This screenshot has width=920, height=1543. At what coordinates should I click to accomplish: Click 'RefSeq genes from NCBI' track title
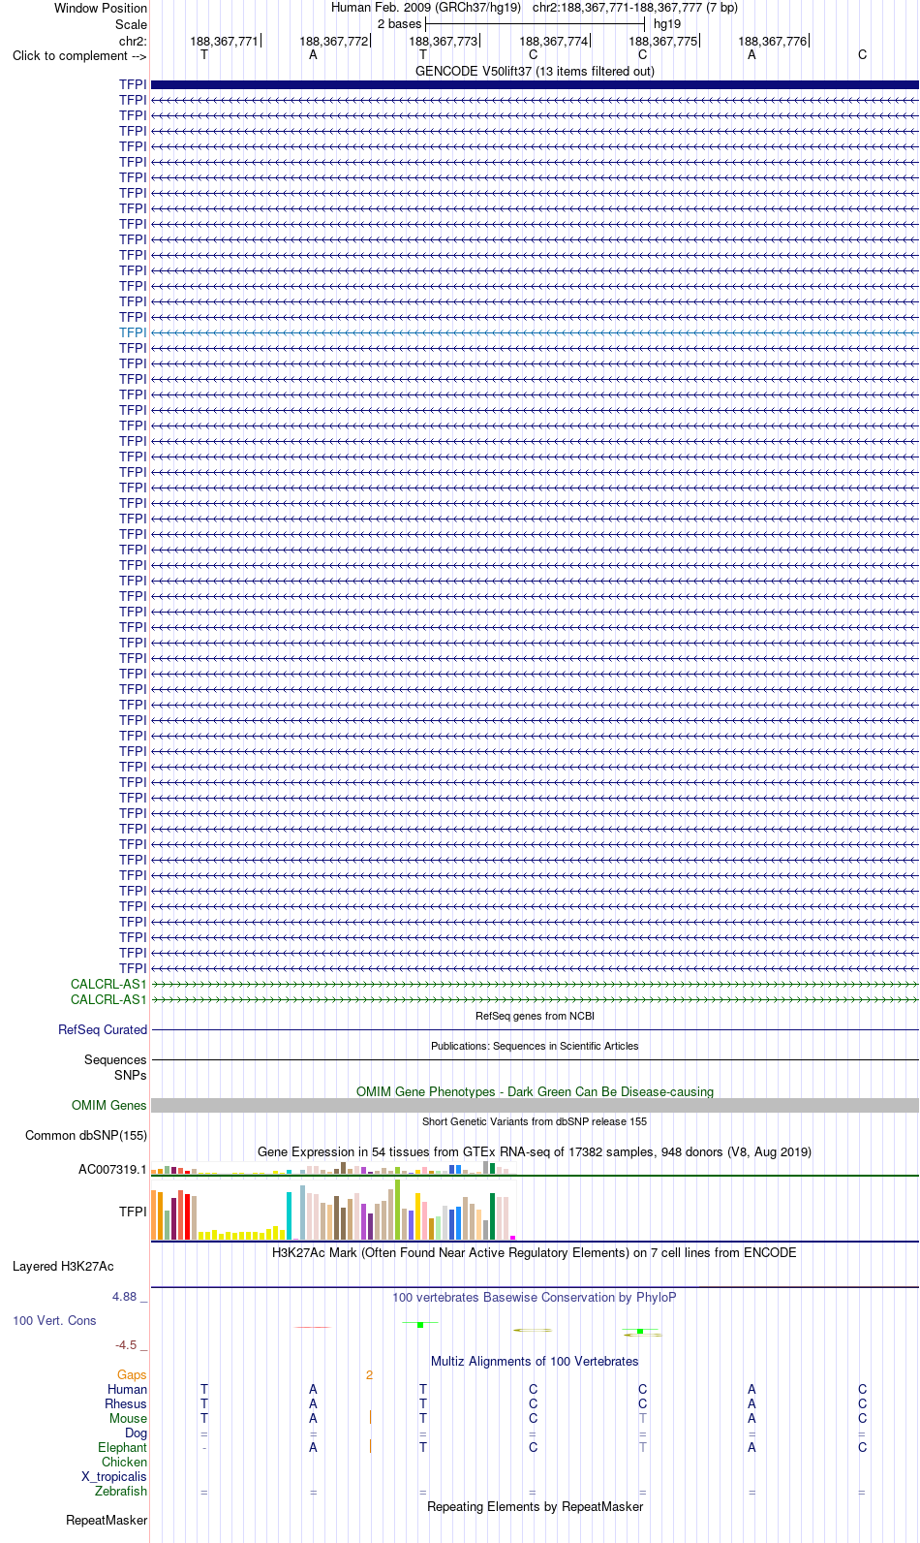tap(535, 1016)
